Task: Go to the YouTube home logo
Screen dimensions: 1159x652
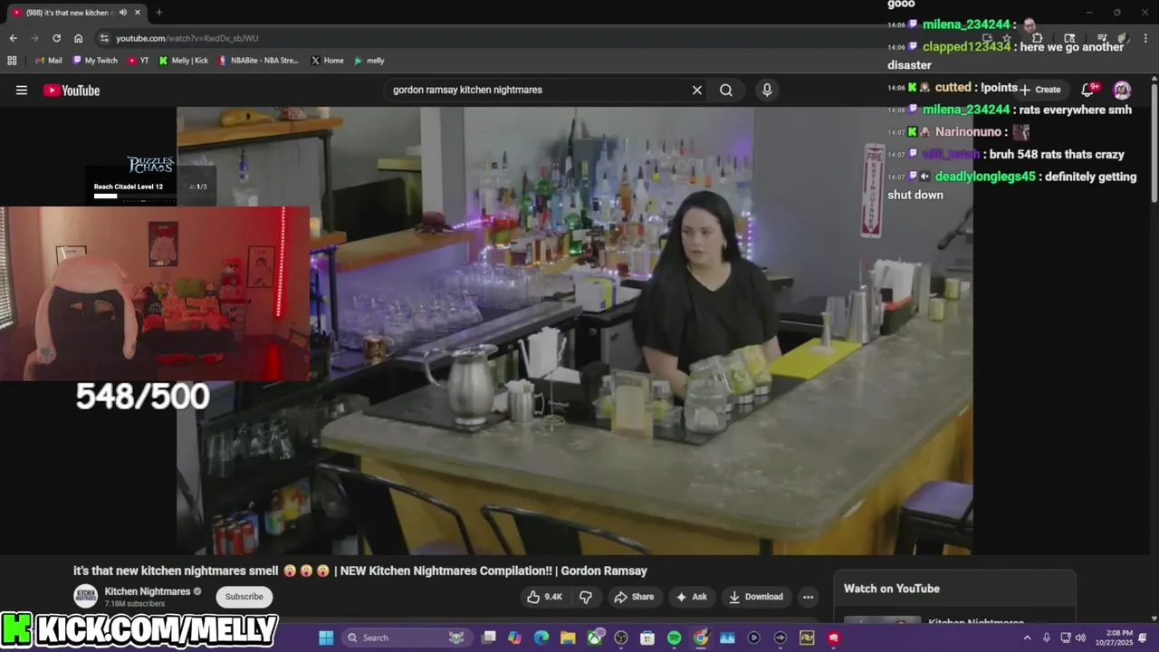Action: pyautogui.click(x=71, y=90)
